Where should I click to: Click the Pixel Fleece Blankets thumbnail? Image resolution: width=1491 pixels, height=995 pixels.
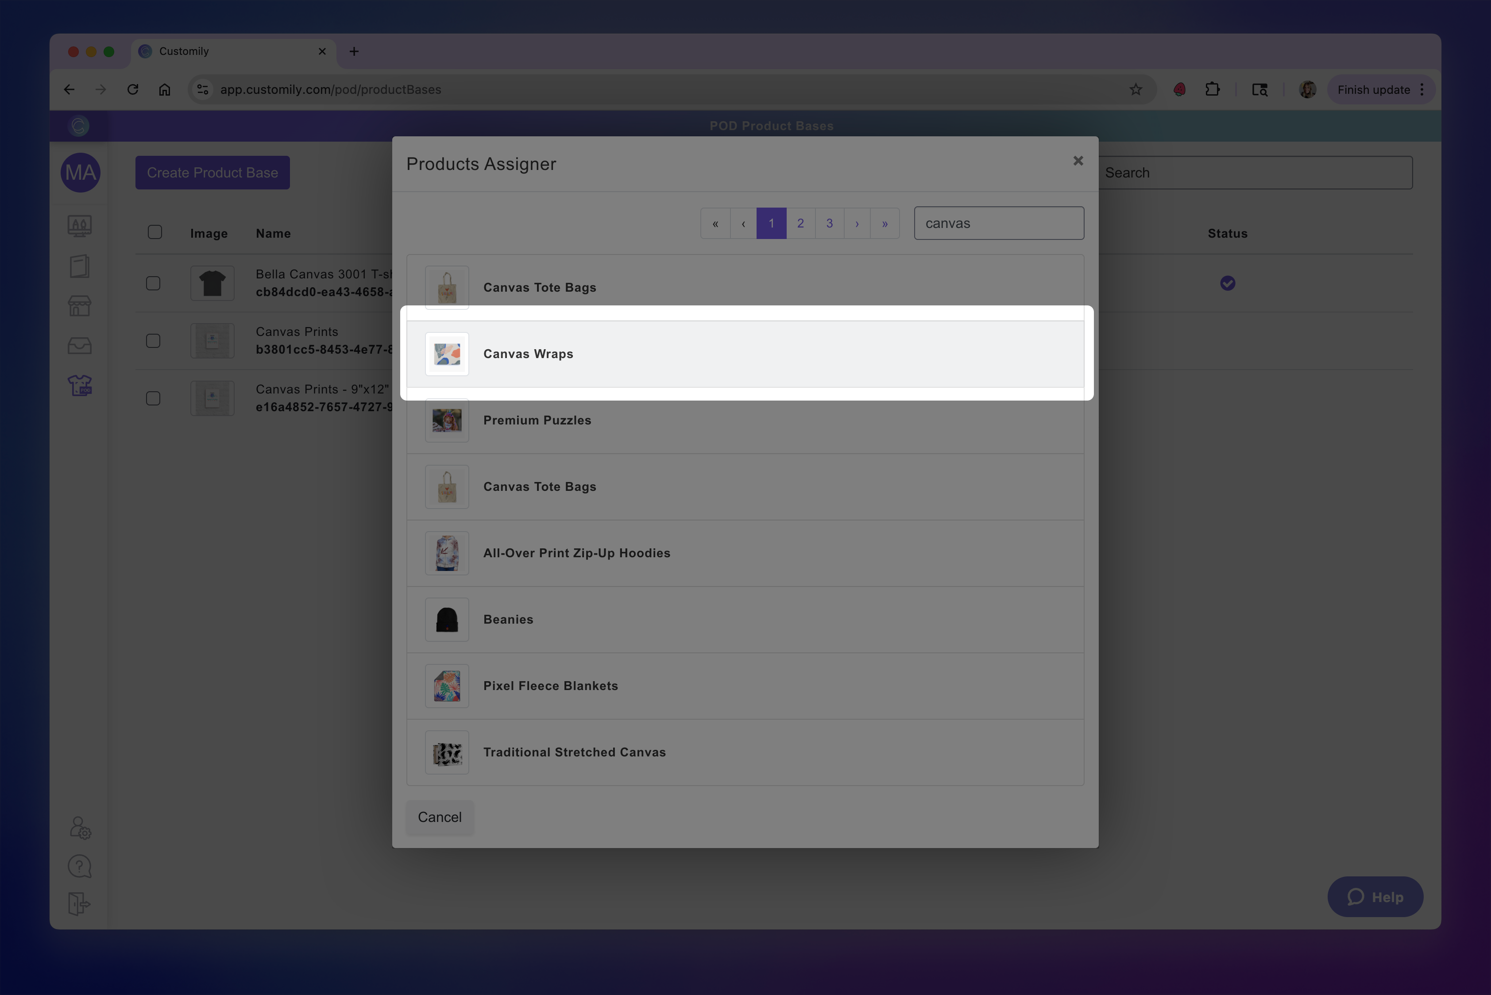point(447,686)
